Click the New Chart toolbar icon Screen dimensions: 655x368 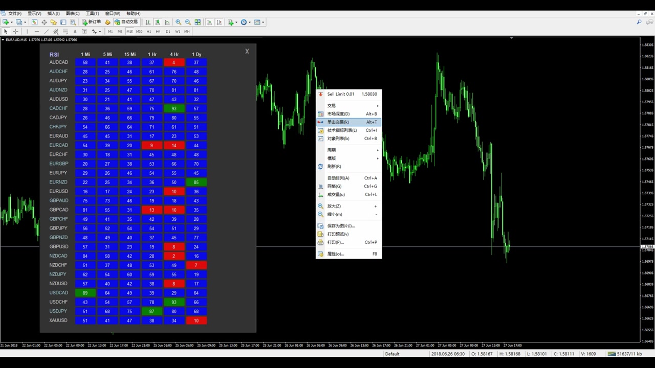pyautogui.click(x=7, y=22)
